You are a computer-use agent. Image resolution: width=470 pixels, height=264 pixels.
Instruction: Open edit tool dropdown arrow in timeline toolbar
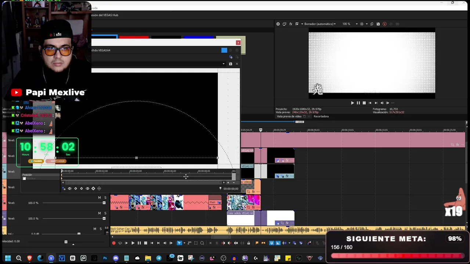point(184,243)
